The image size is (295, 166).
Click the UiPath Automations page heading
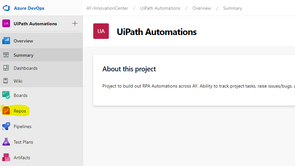[157, 32]
